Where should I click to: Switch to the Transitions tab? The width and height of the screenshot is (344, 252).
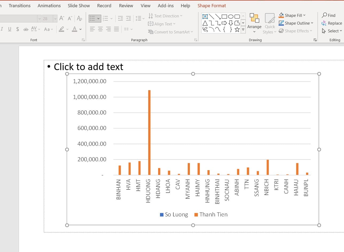(x=19, y=6)
